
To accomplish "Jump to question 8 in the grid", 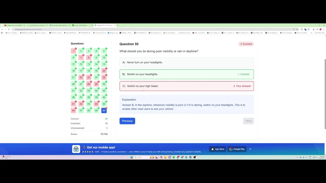I will [x=89, y=57].
